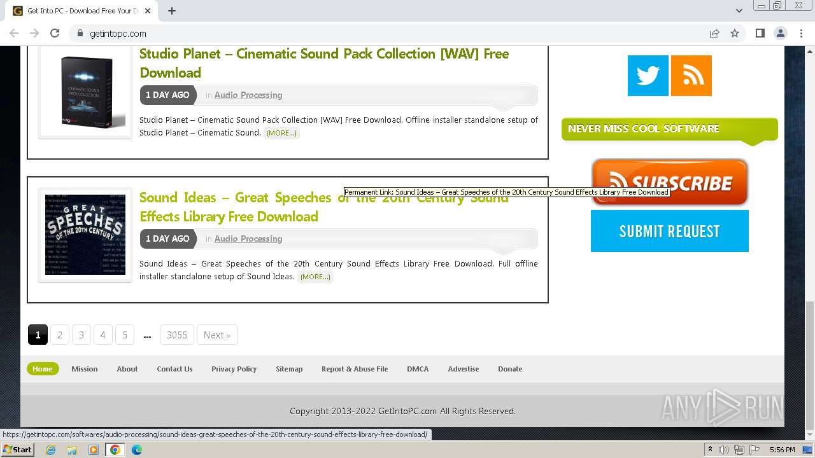Click the browser back arrow

pyautogui.click(x=14, y=33)
